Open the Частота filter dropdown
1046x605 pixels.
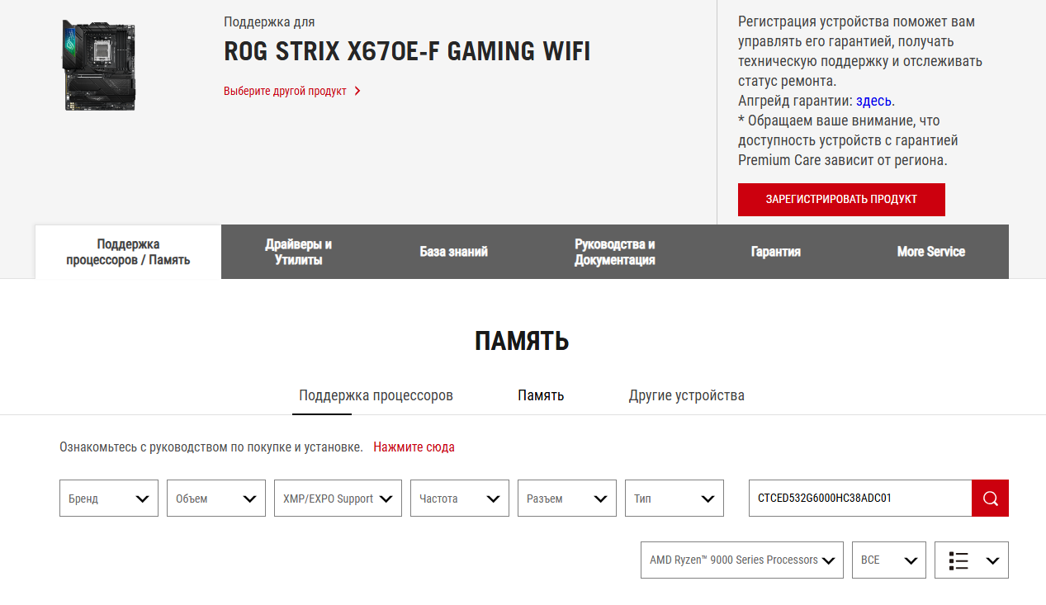460,499
